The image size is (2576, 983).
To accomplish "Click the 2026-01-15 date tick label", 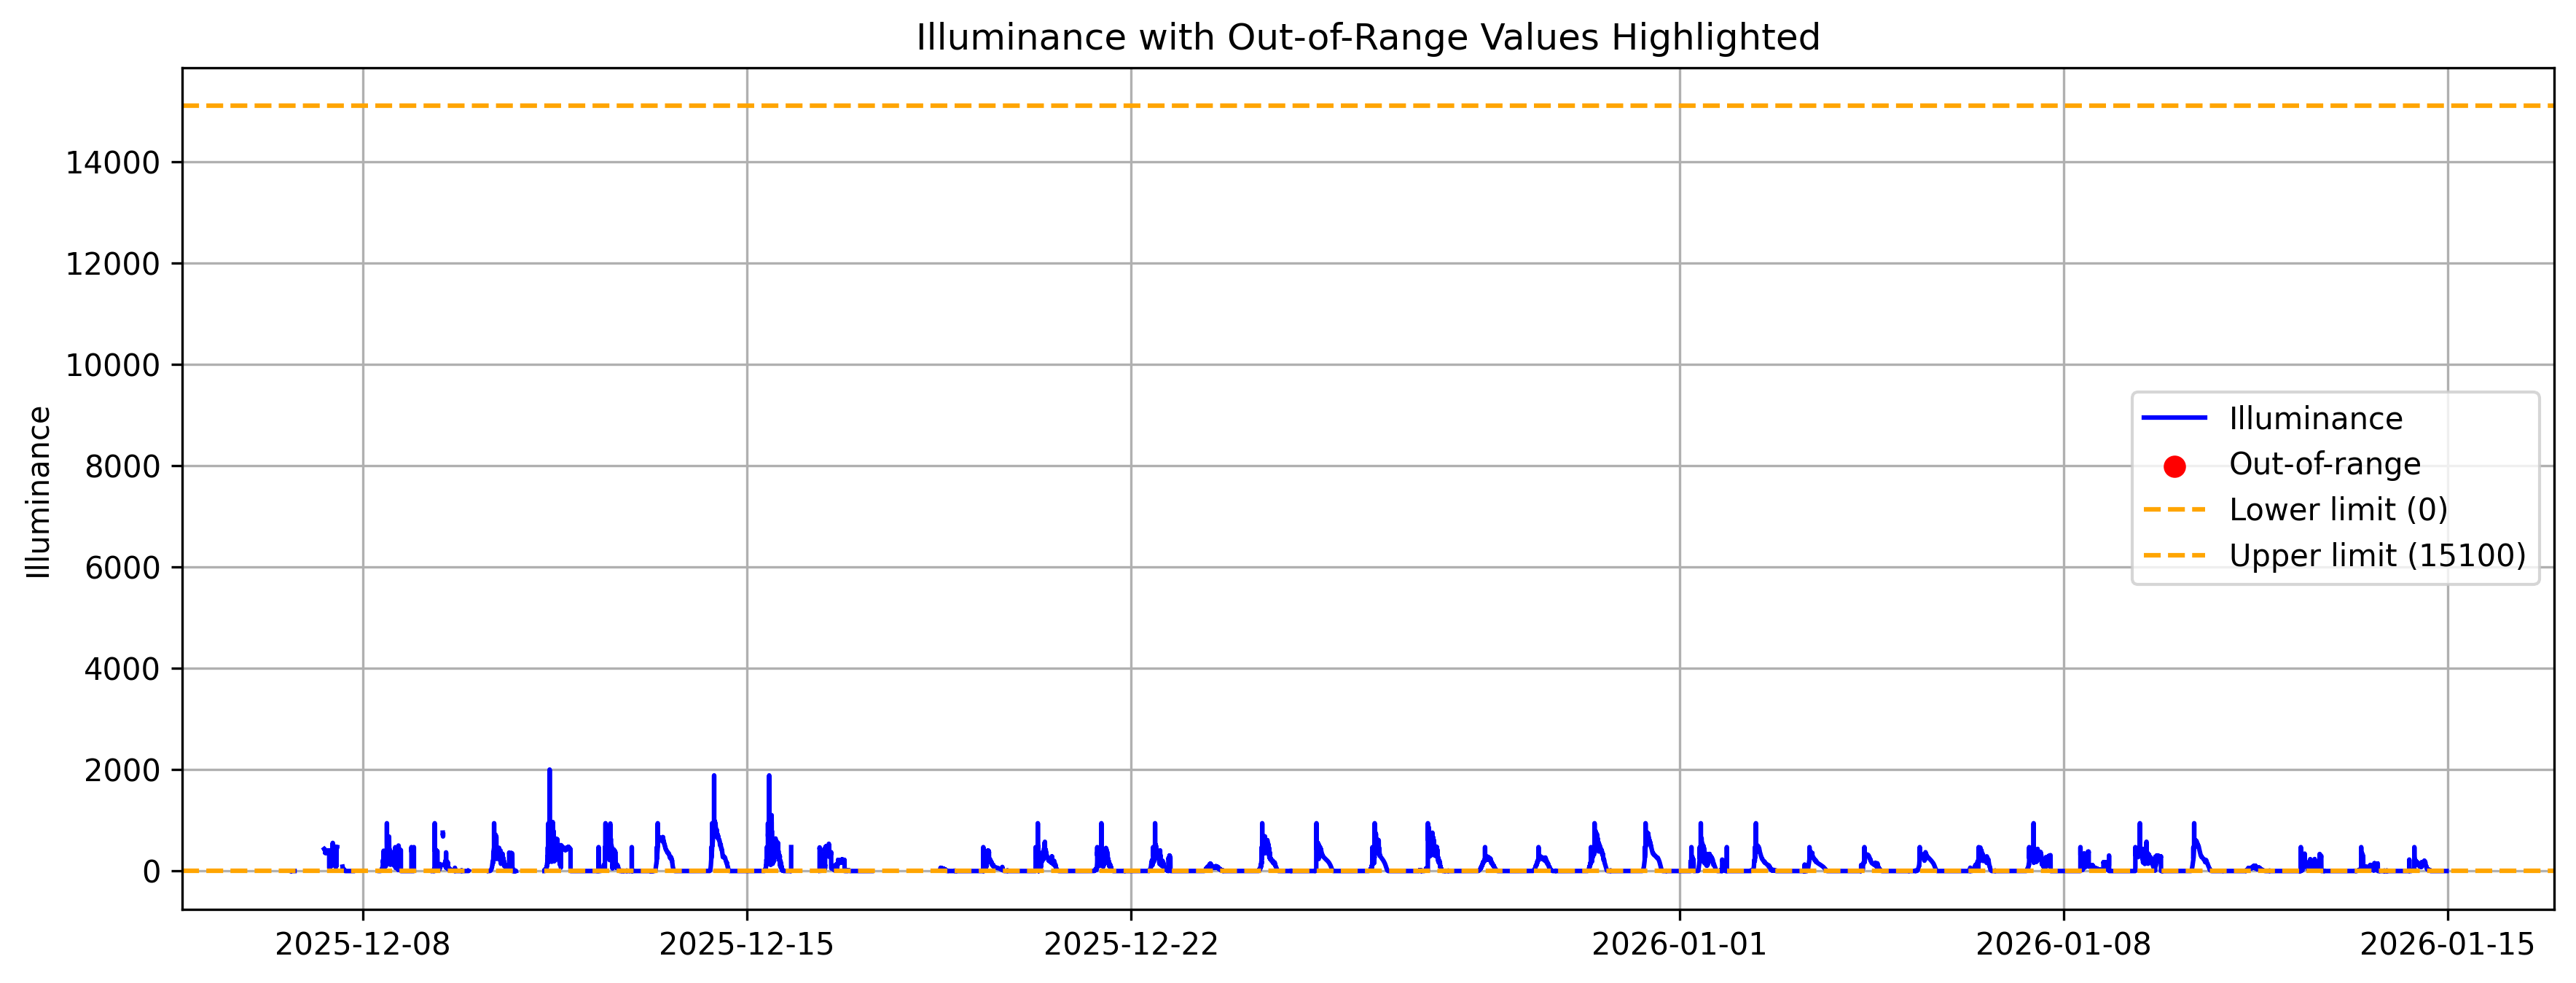I will coord(2447,944).
